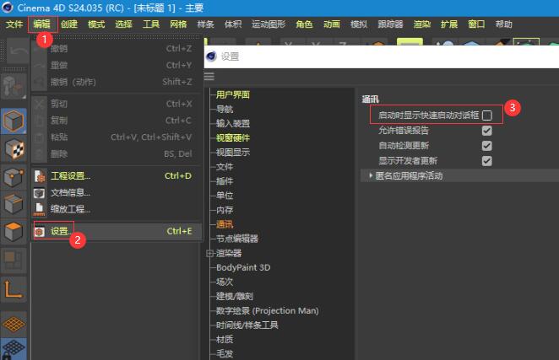The image size is (559, 360).
Task: Select 输入装置 in settings tree
Action: point(233,124)
